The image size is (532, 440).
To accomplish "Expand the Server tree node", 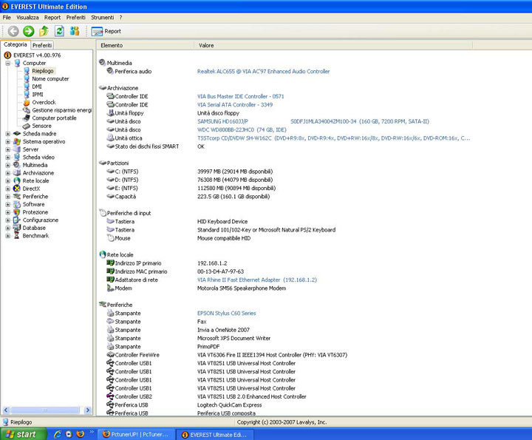I will [8, 149].
